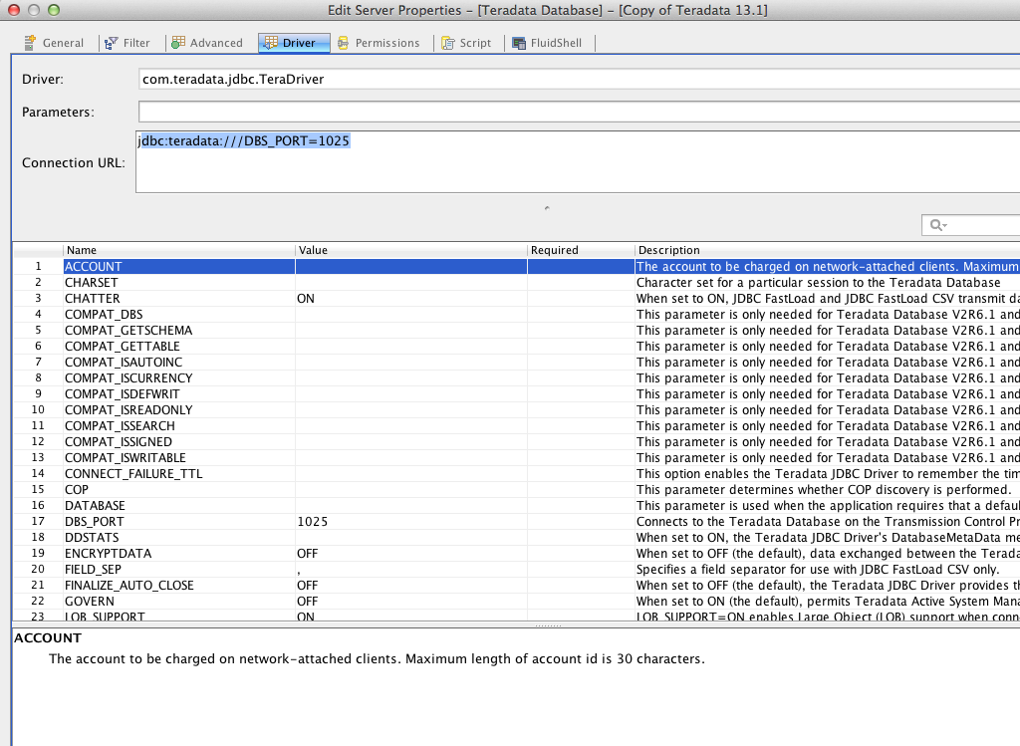Screen dimensions: 1020x746
Task: Click the Value cell of the CHARSET row
Action: 411,282
